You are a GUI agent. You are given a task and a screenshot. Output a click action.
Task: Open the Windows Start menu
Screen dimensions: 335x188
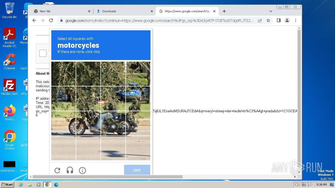(x=7, y=185)
